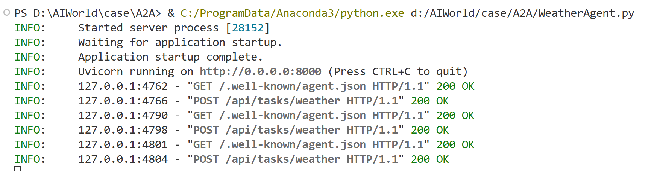
Task: Click the POST /api/tasks/weather request from port 4766
Action: pyautogui.click(x=296, y=101)
